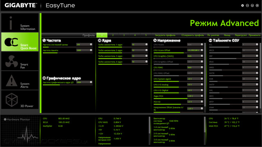The height and width of the screenshot is (147, 262).
Task: Open settings via the gear icon
Action: (242, 5)
